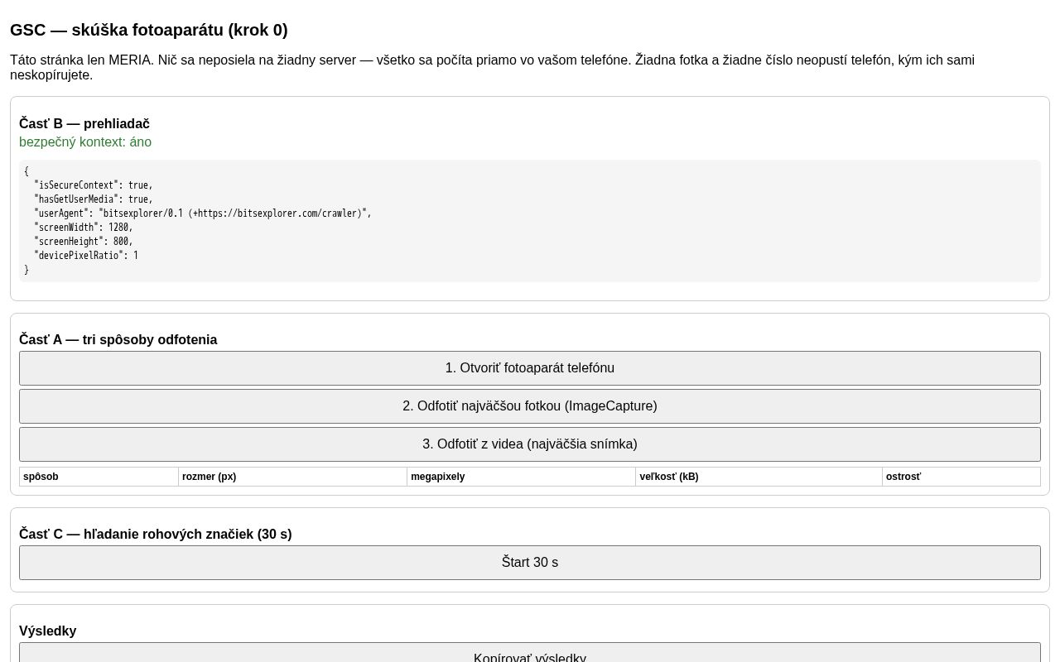Start the 30 s corner marker search
Image resolution: width=1060 pixels, height=662 pixels.
(x=530, y=563)
